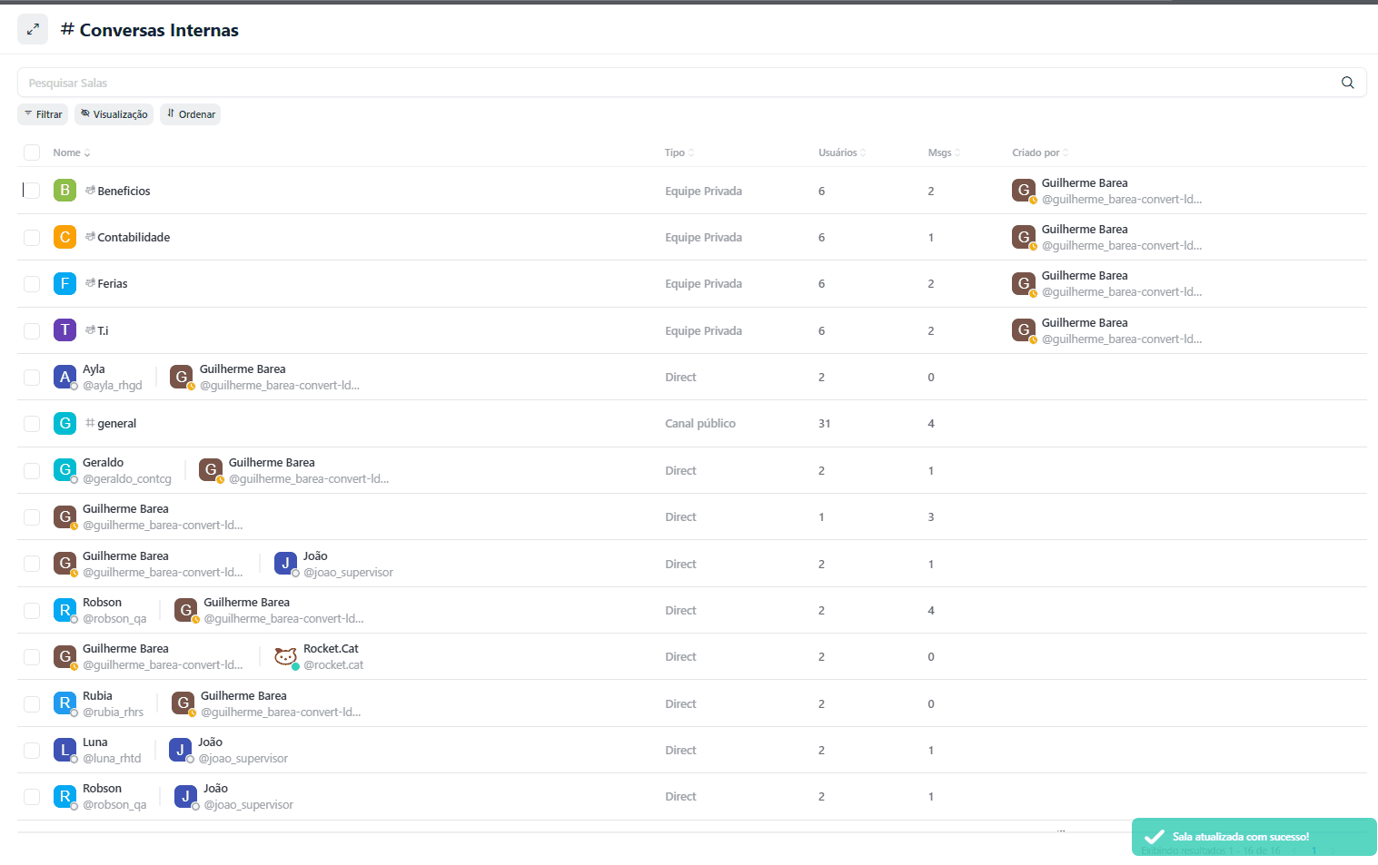The width and height of the screenshot is (1378, 865).
Task: Click creator avatar in T.i row
Action: (1024, 330)
